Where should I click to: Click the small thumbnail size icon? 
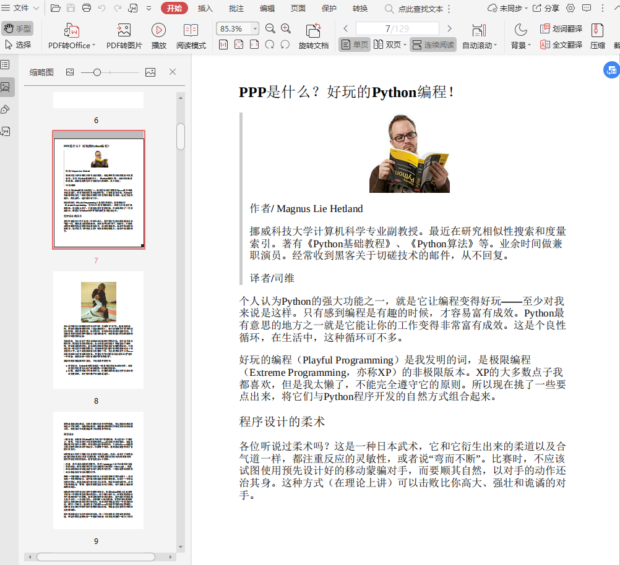[70, 72]
